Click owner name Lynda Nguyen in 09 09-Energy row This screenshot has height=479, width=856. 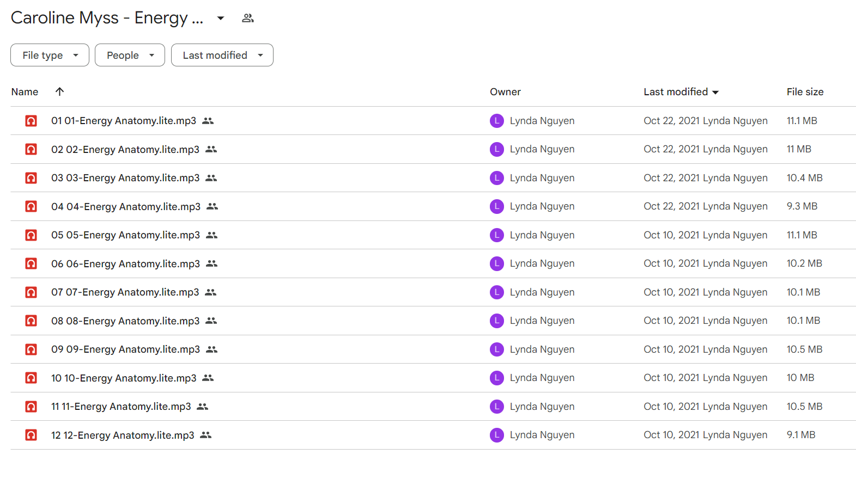pos(542,349)
